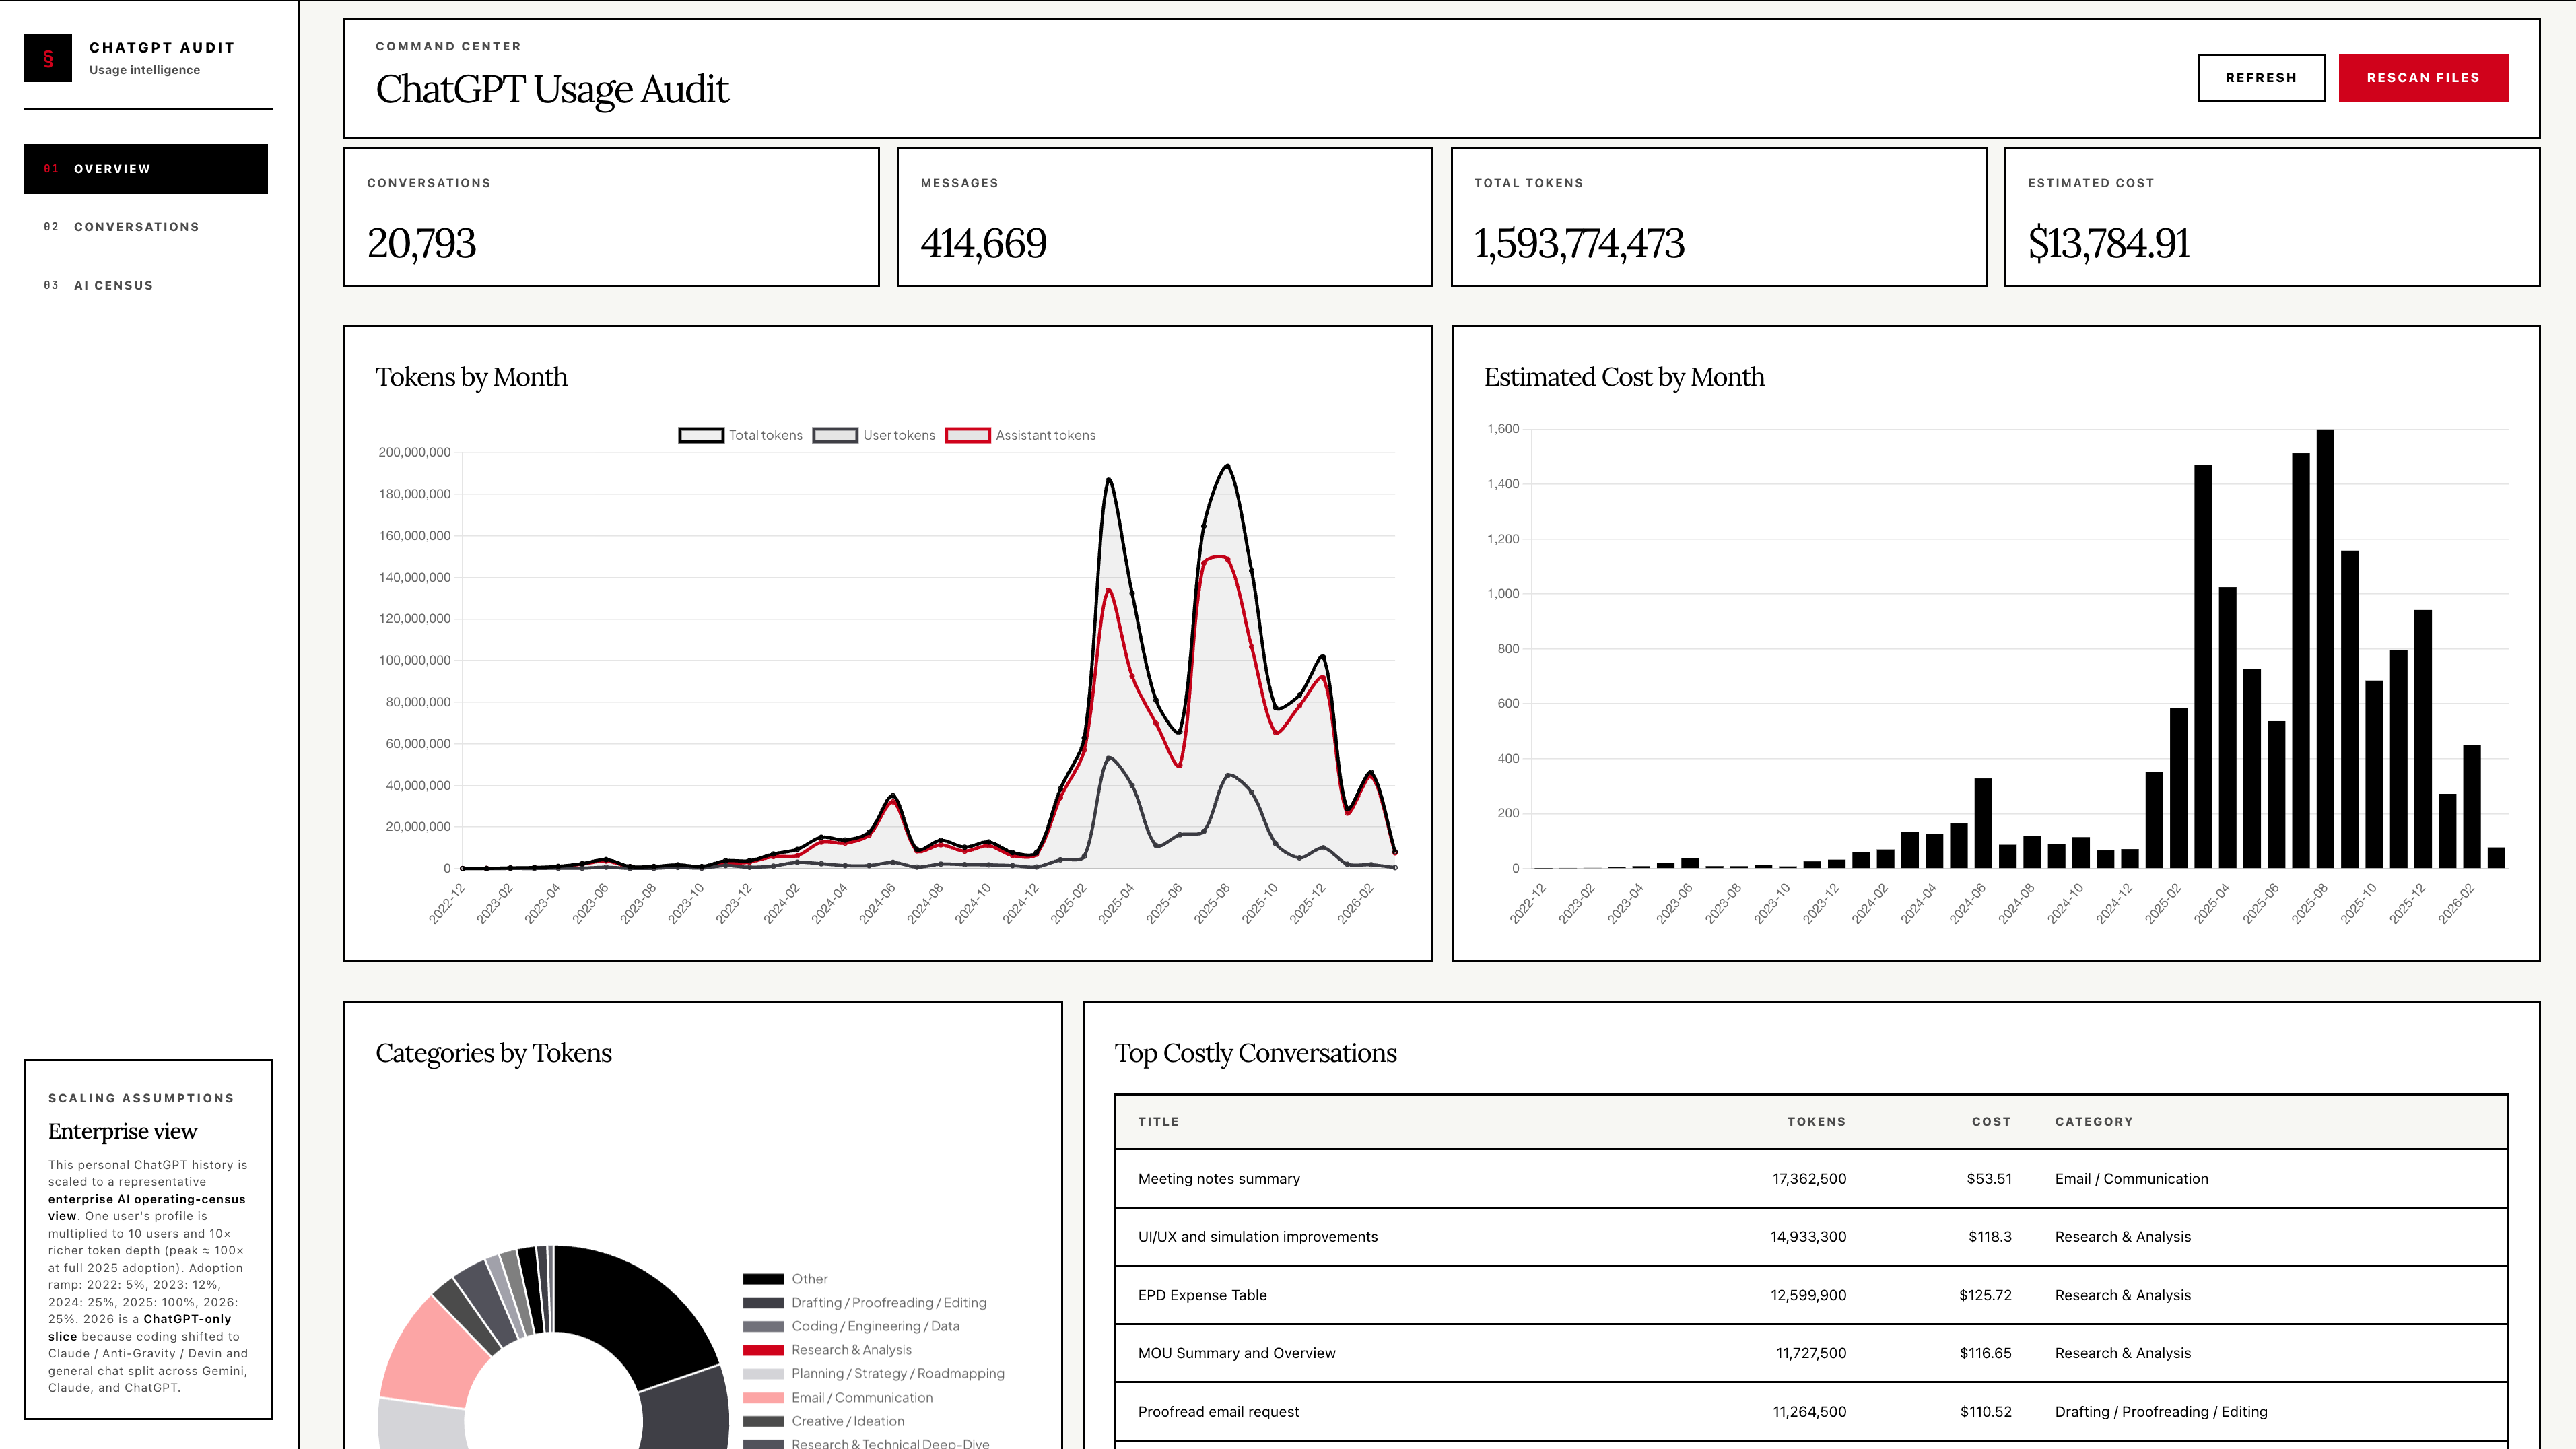The width and height of the screenshot is (2576, 1449).
Task: Toggle the Research & Analysis legend swatch
Action: (763, 1350)
